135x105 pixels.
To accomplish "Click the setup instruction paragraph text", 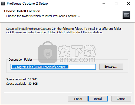I will [x=64, y=30].
